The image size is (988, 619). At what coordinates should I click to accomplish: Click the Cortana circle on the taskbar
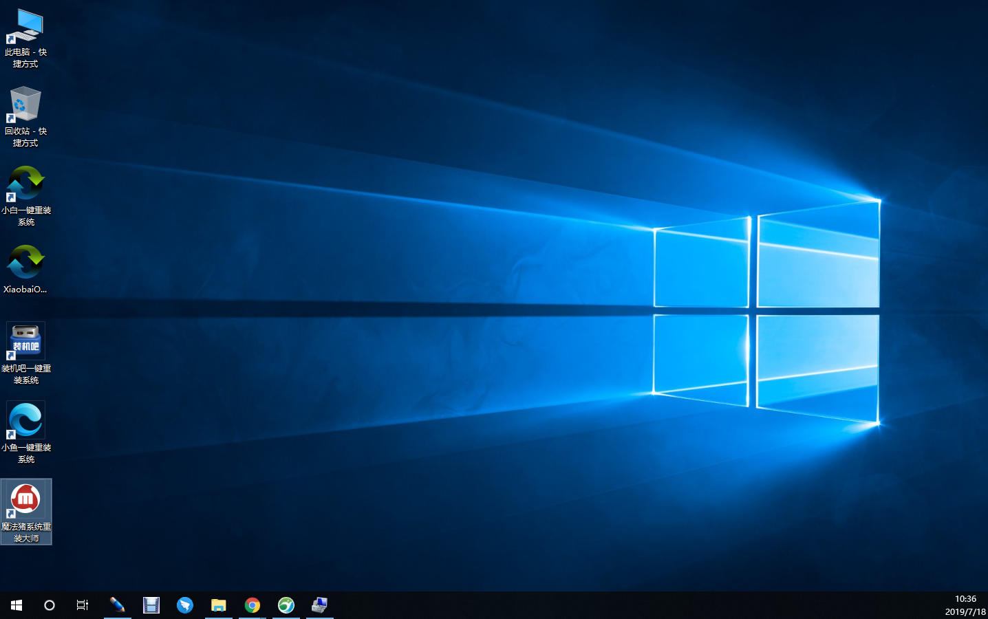pos(50,605)
